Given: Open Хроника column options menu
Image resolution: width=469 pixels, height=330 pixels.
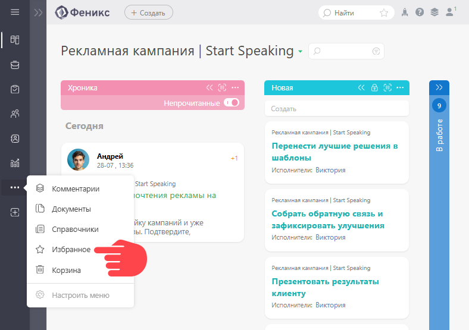Looking at the screenshot, I should click(x=236, y=87).
